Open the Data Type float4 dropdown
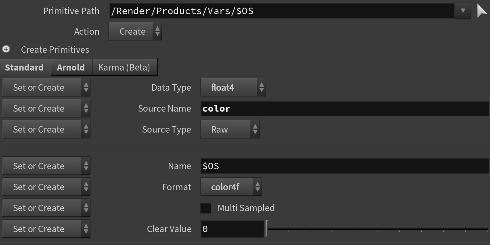The width and height of the screenshot is (490, 245). 233,87
